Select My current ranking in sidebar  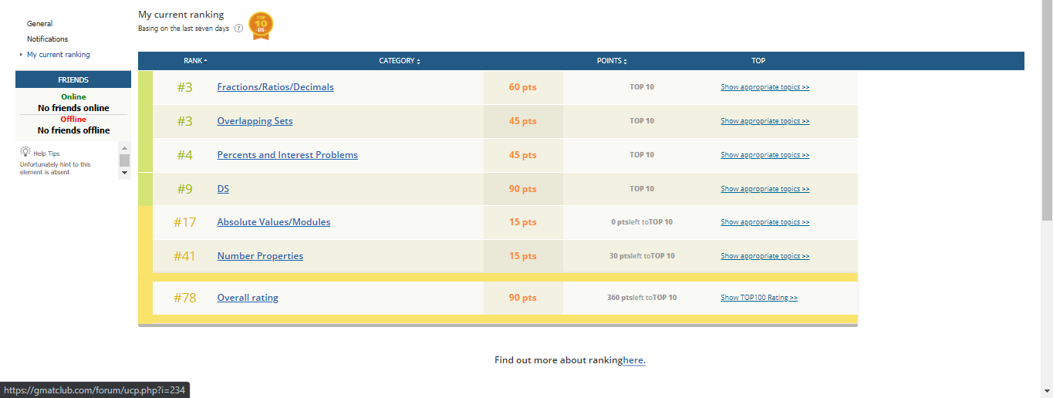pos(59,55)
